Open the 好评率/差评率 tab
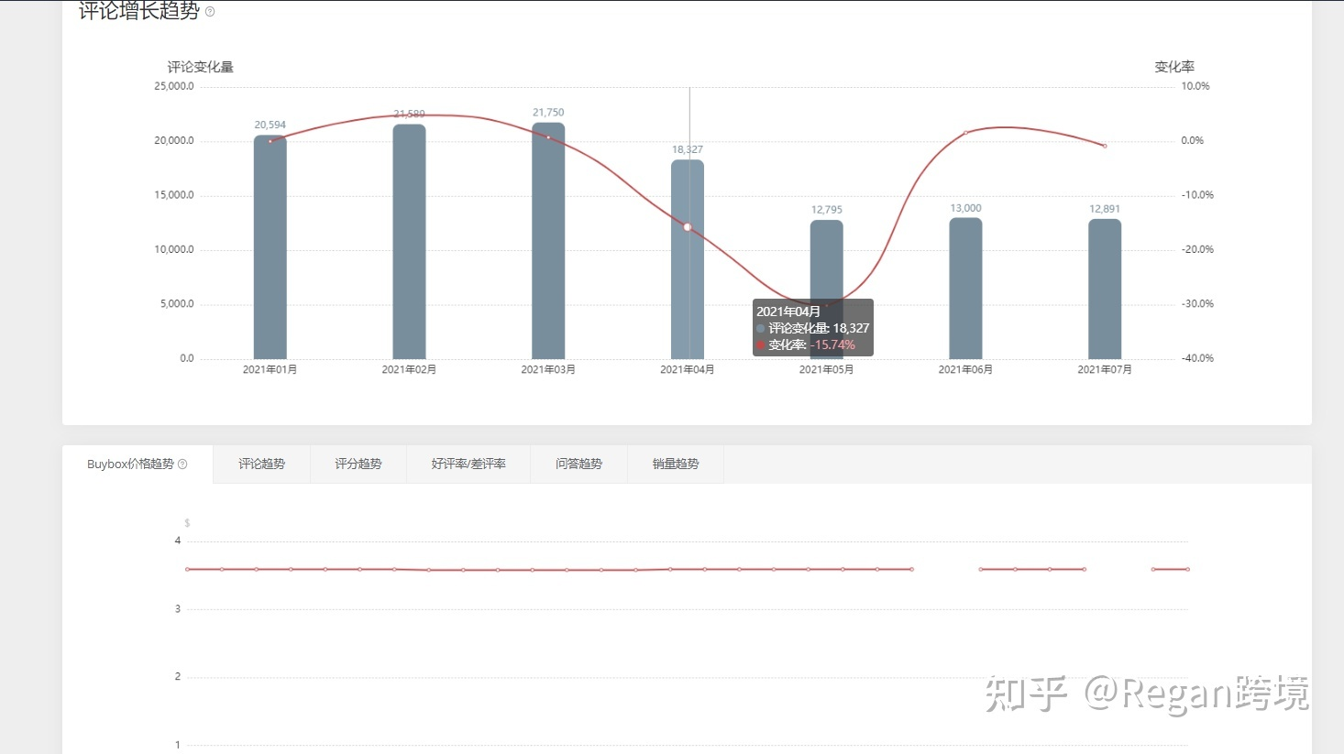1344x754 pixels. 468,464
